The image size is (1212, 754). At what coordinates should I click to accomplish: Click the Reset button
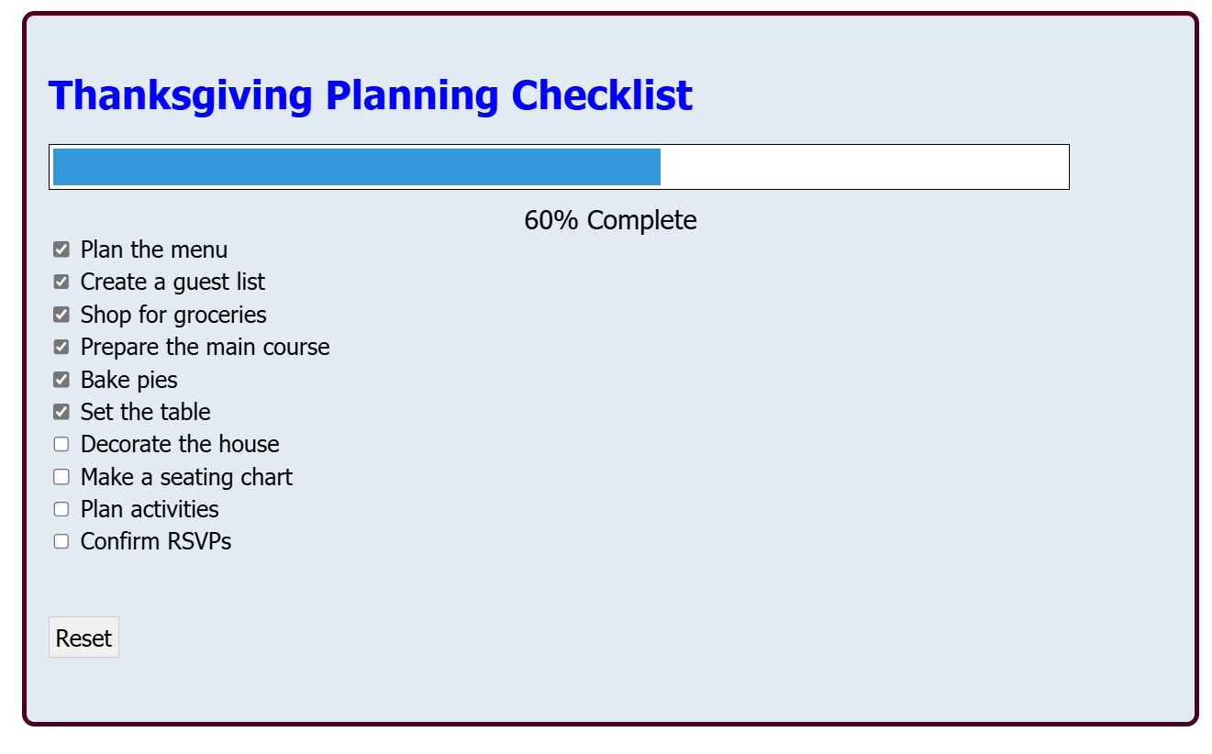tap(83, 638)
